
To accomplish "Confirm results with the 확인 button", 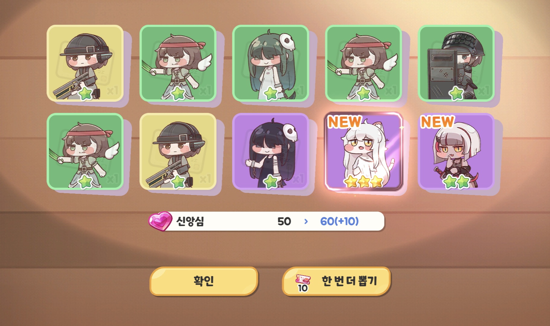I will coord(204,281).
